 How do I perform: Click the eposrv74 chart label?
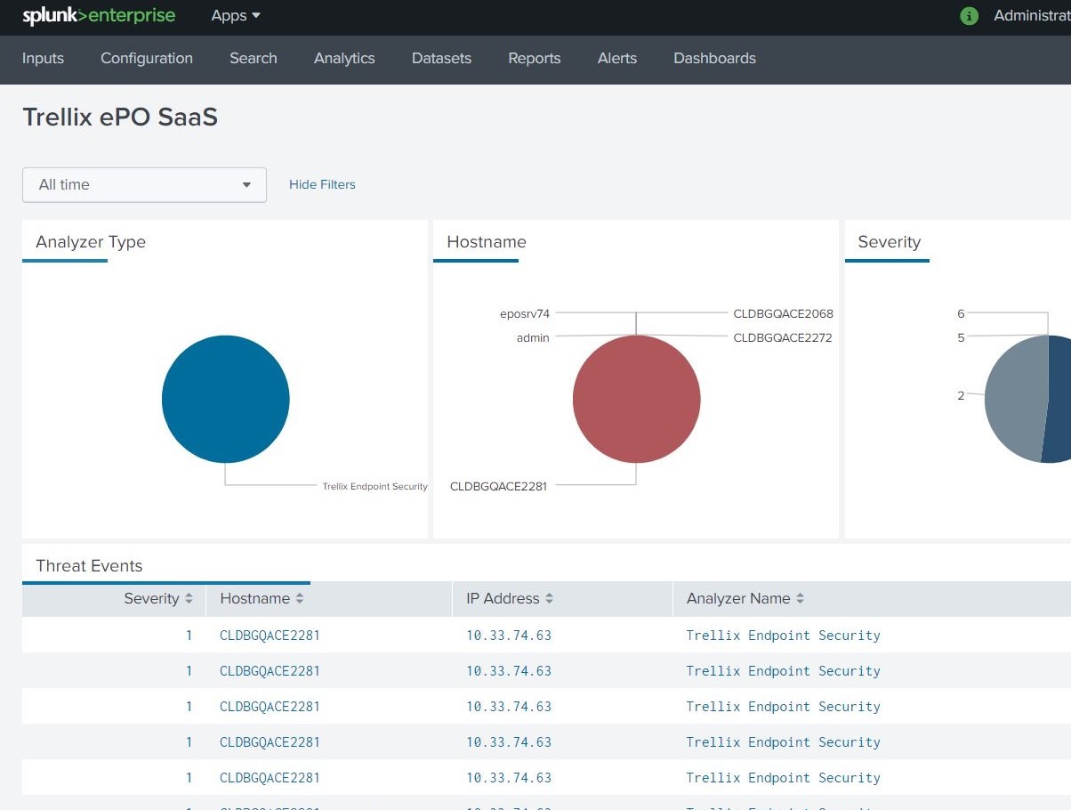525,314
